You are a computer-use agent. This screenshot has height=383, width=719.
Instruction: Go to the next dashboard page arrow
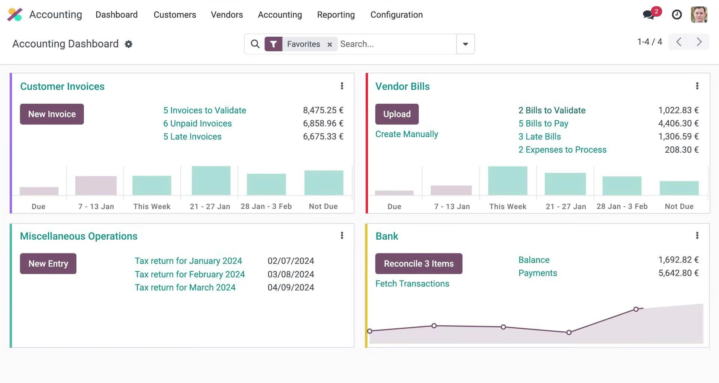pyautogui.click(x=699, y=42)
